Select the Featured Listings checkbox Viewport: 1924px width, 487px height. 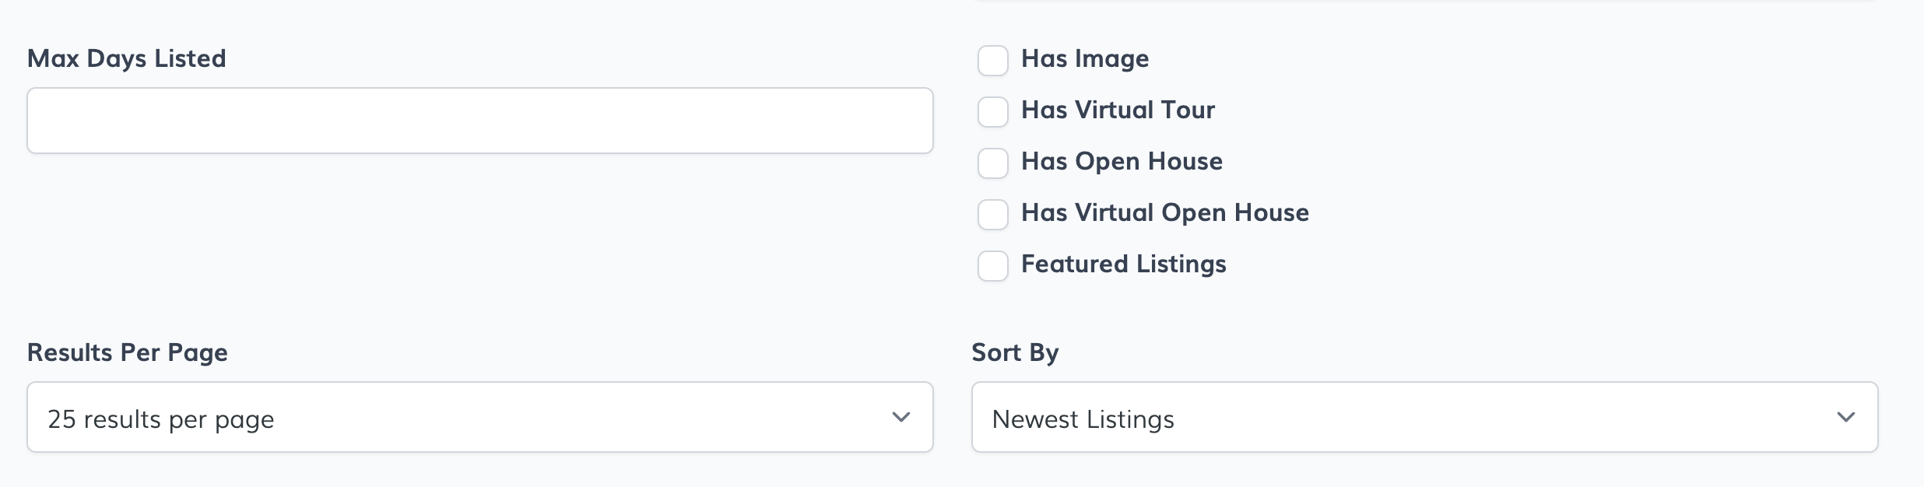992,265
